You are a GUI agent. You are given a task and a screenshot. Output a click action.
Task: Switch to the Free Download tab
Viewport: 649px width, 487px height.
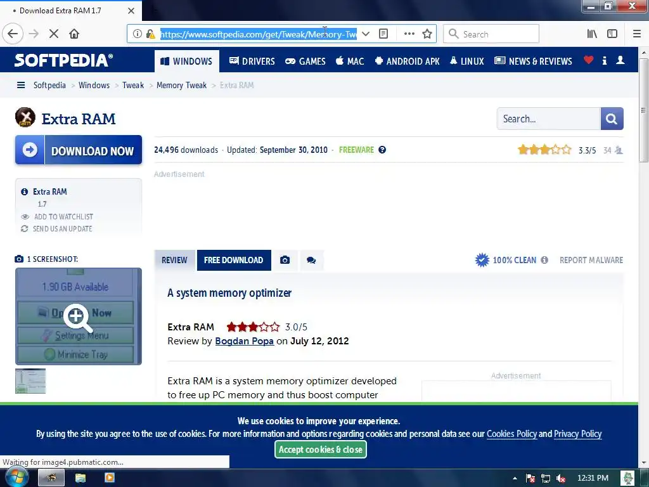pyautogui.click(x=234, y=260)
